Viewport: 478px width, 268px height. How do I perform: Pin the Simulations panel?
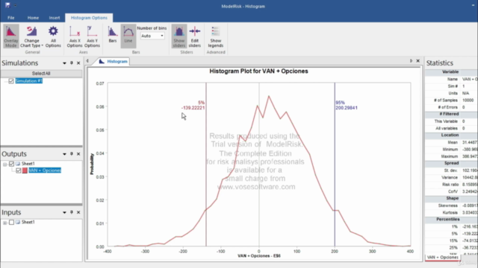[x=72, y=63]
